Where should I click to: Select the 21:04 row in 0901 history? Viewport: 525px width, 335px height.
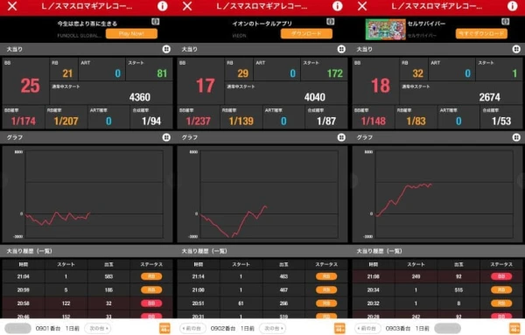(87, 276)
